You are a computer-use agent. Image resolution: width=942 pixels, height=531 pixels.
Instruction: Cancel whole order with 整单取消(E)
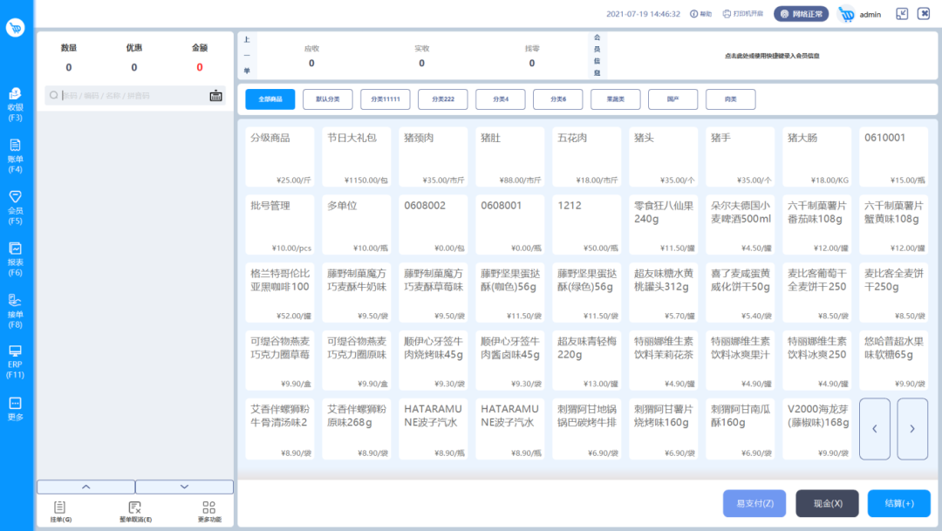click(134, 511)
